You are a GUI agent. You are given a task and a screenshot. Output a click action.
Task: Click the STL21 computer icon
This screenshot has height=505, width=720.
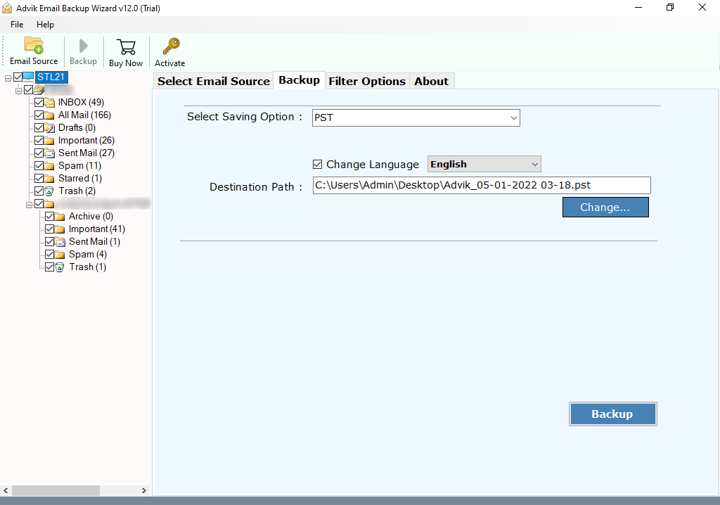(28, 77)
